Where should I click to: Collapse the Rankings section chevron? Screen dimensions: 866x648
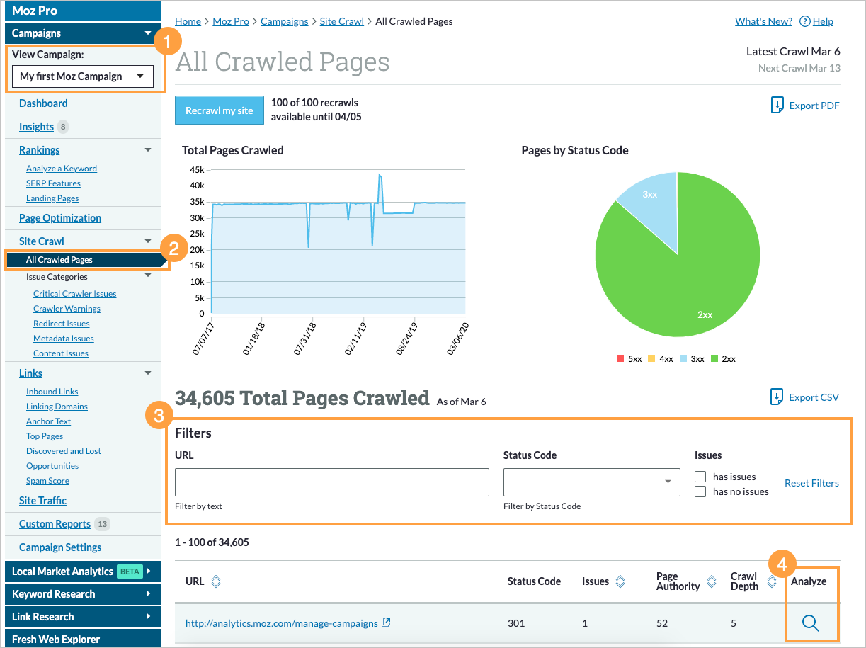click(x=148, y=149)
